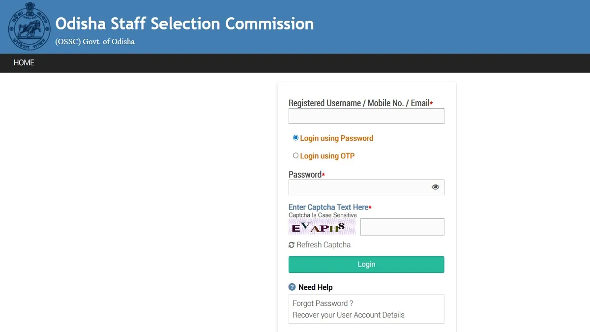
Task: Click the Login using OTP label text
Action: pos(327,156)
